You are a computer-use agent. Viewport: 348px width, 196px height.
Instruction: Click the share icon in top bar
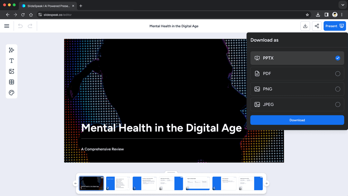pos(317,26)
